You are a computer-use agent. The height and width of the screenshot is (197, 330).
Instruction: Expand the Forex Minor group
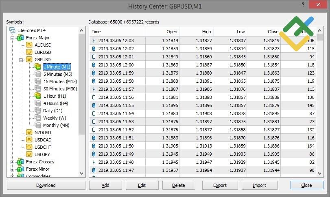pos(13,169)
